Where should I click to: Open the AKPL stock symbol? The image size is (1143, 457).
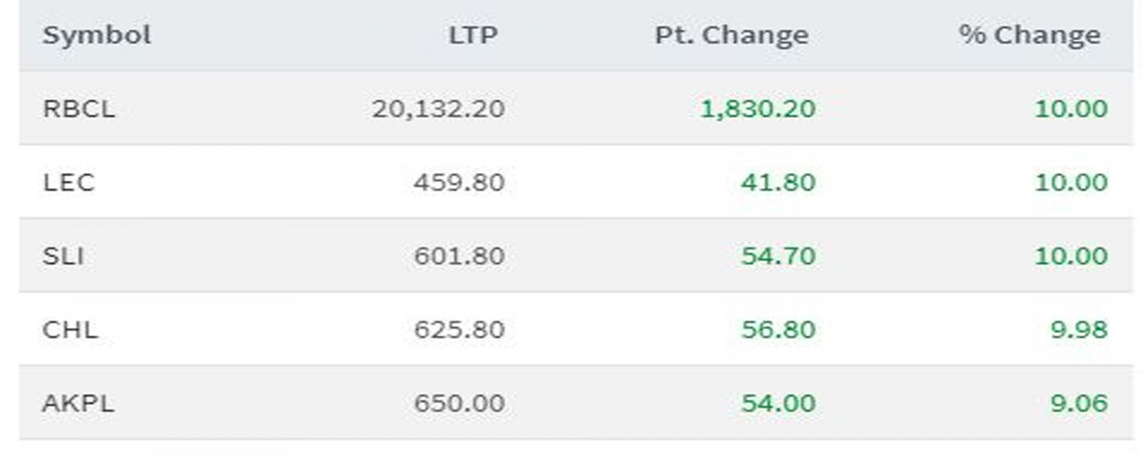coord(78,403)
